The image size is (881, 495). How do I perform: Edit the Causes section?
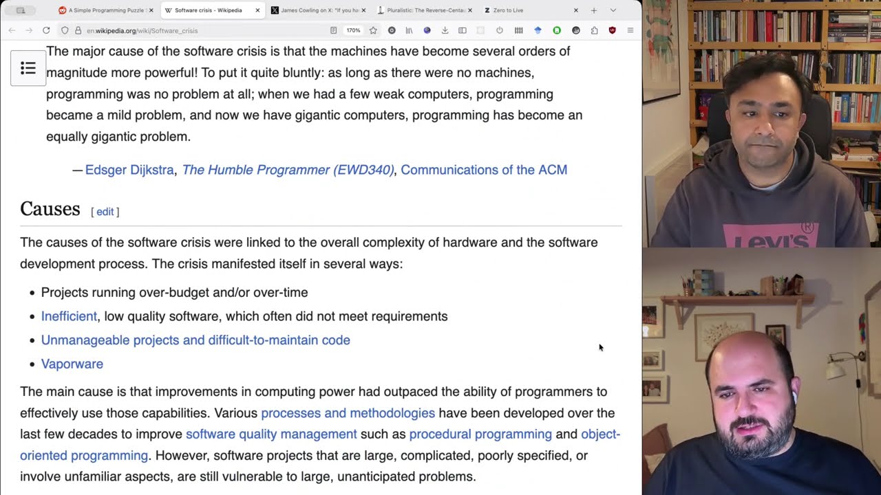click(105, 212)
